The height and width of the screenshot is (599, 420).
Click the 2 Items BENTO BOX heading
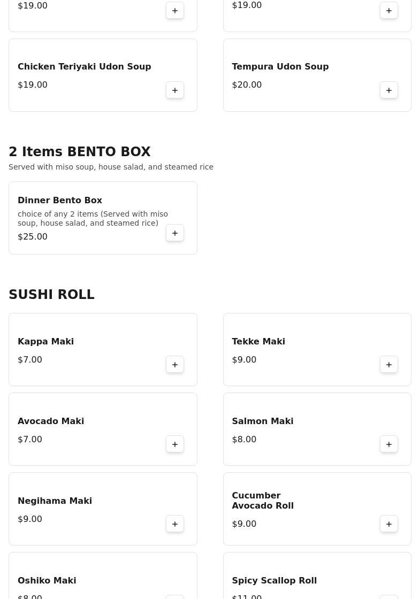80,152
